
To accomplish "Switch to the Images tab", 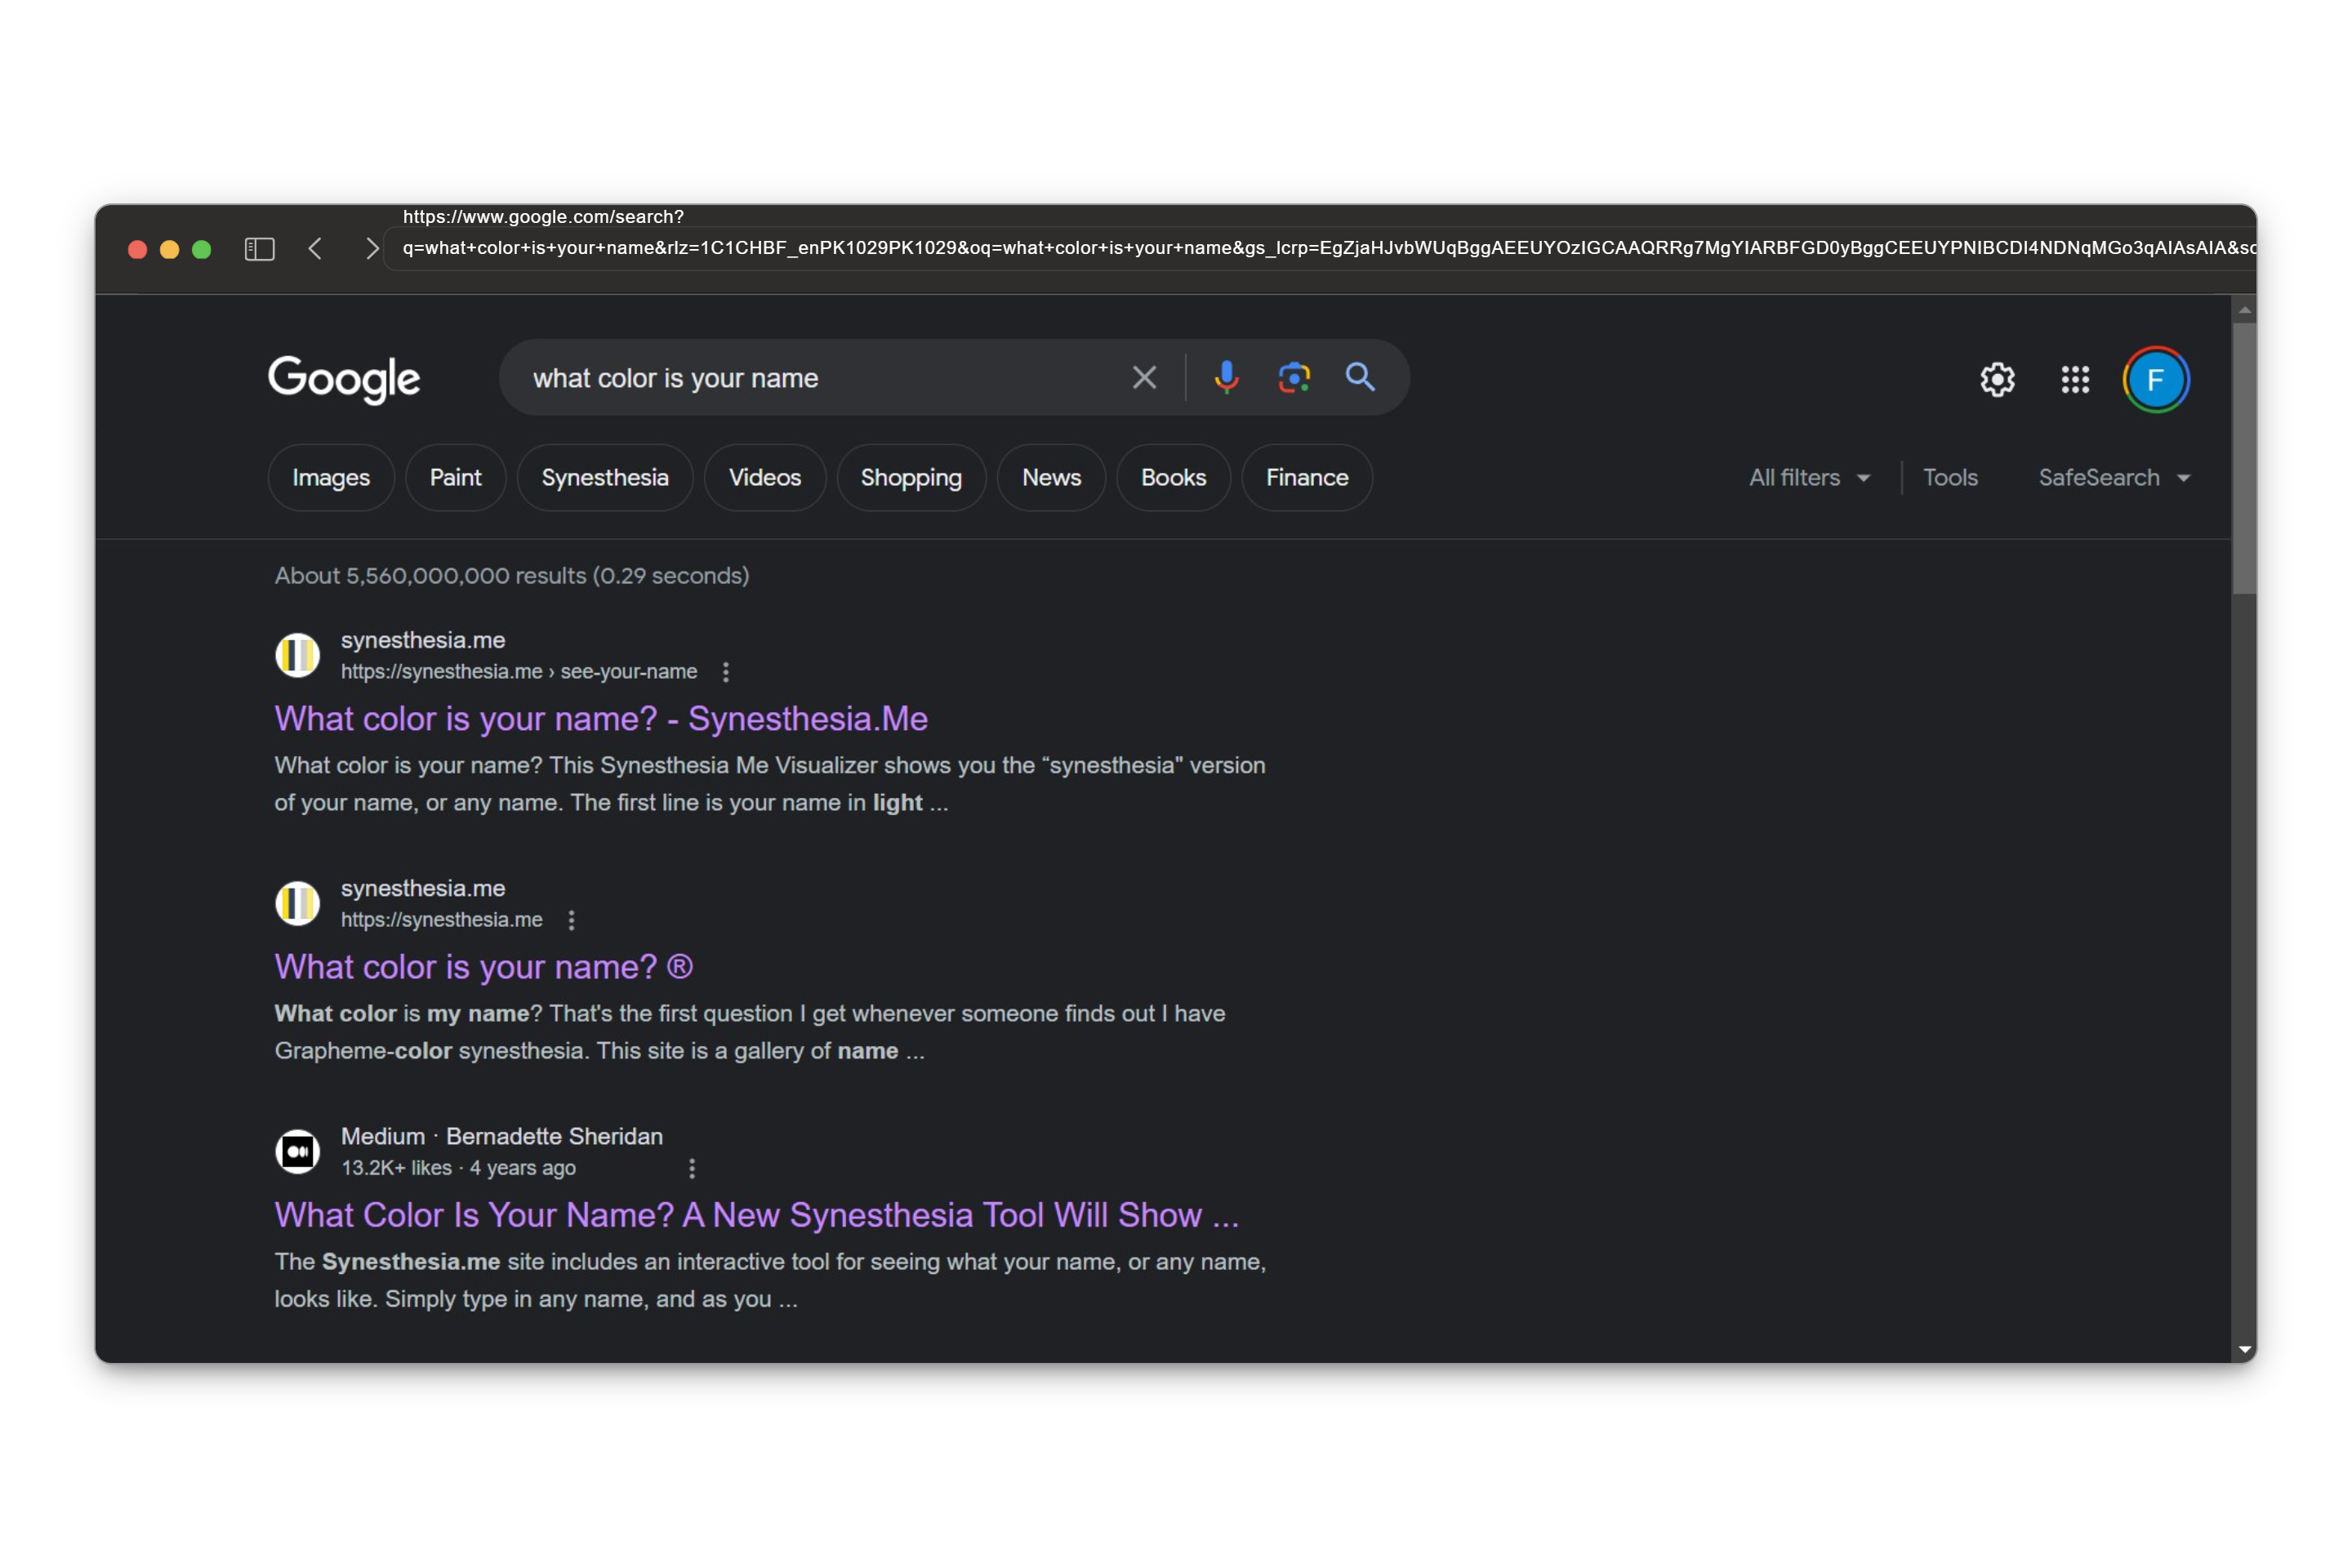I will (x=331, y=478).
